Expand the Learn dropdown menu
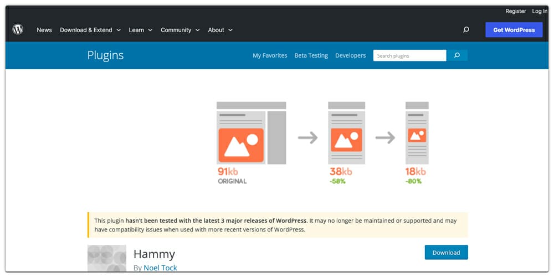The image size is (554, 277). pos(140,30)
